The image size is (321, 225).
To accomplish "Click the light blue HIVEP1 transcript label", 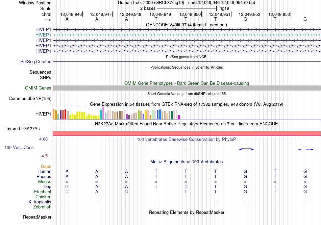I will click(43, 35).
